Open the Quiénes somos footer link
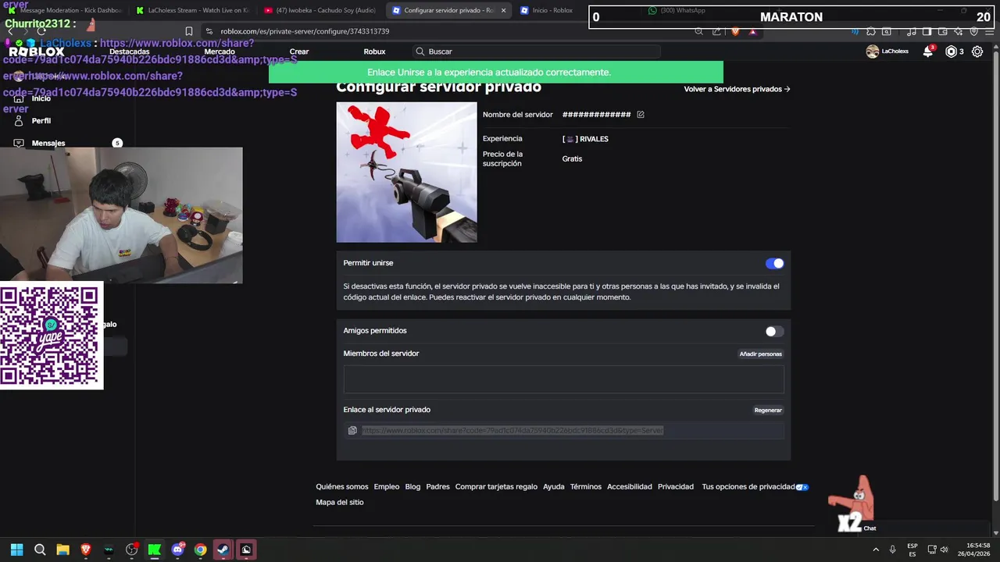The width and height of the screenshot is (1000, 562). point(341,487)
